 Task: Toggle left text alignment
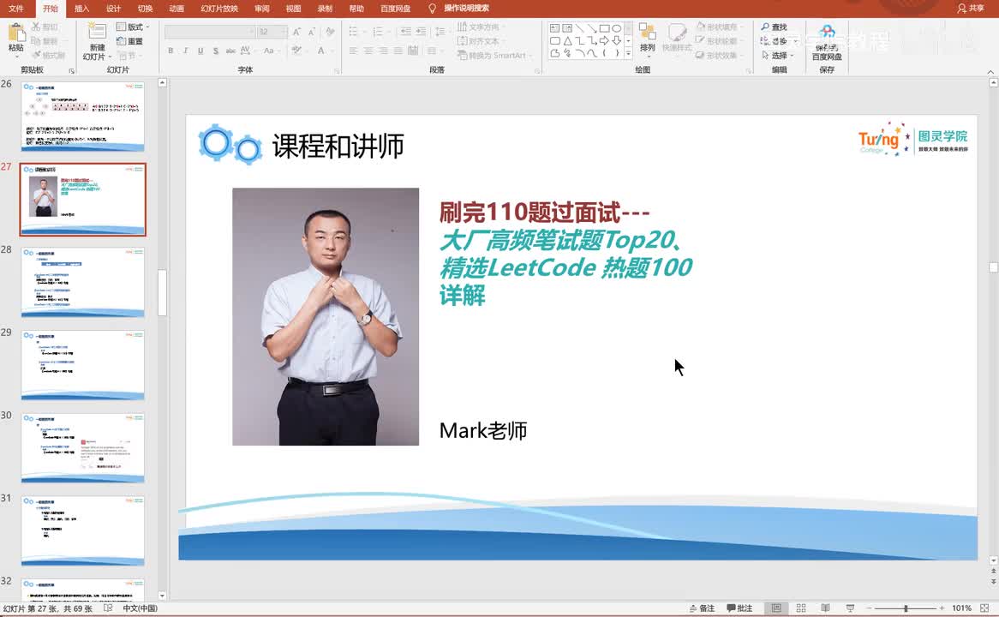tap(353, 51)
